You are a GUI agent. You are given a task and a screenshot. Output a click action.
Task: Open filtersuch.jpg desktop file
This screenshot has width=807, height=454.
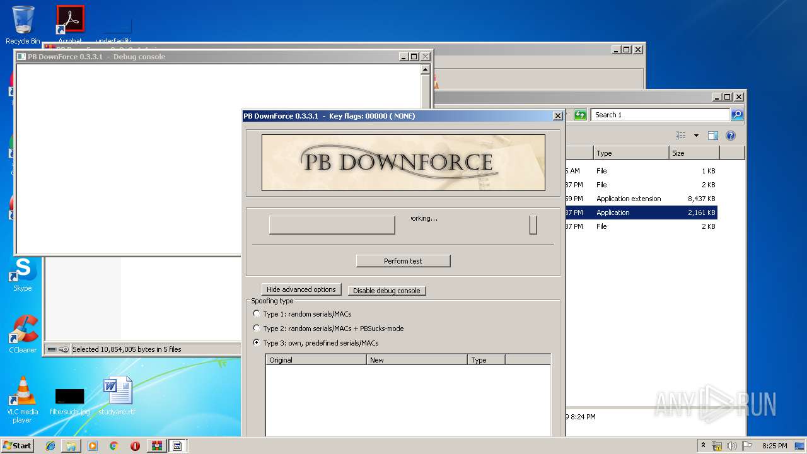coord(69,401)
